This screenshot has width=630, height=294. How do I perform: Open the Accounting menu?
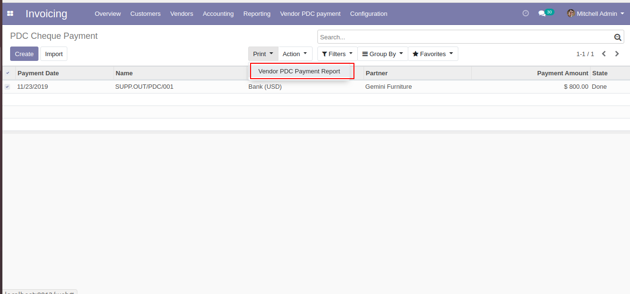[x=218, y=13]
